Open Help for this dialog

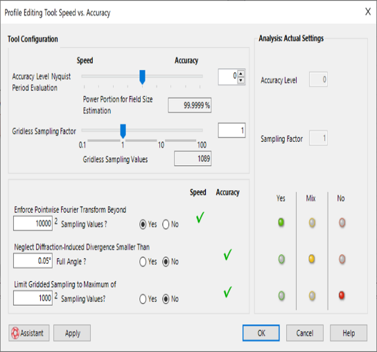pos(349,333)
